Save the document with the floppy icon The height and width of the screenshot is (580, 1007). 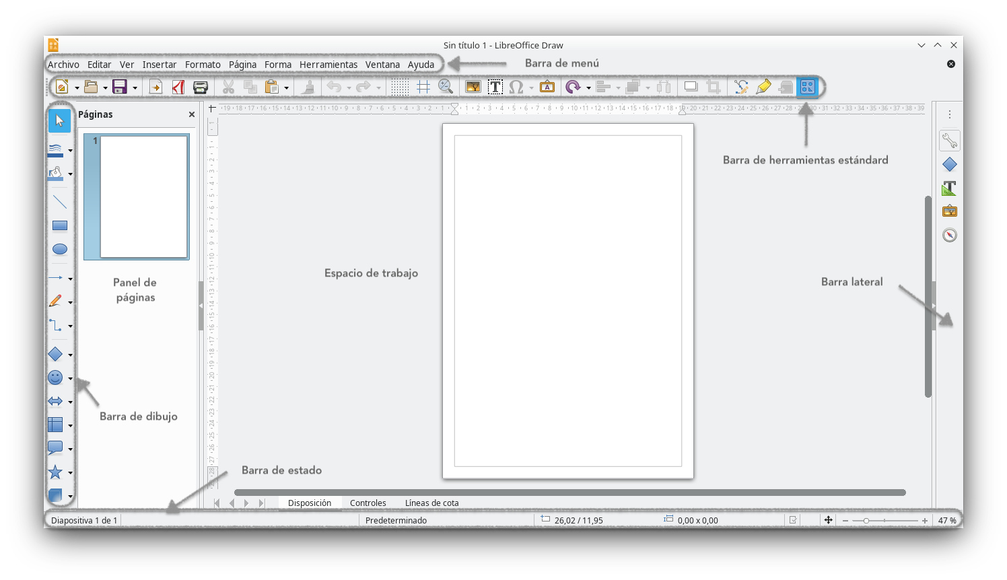[120, 87]
